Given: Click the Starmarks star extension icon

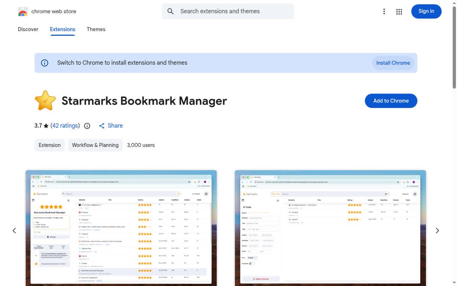Looking at the screenshot, I should [x=45, y=101].
